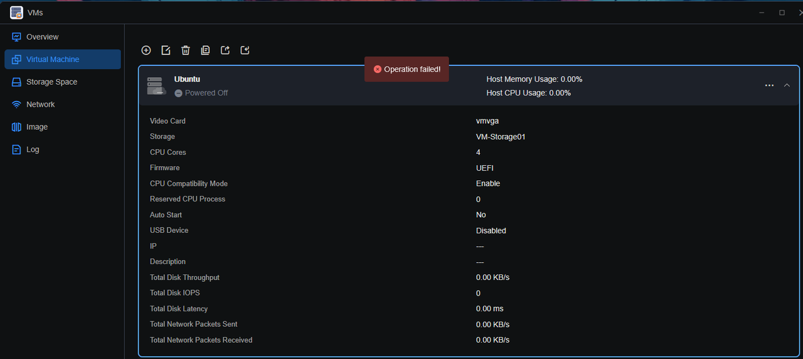Viewport: 803px width, 359px height.
Task: Click the trash delete VM icon
Action: tap(186, 50)
